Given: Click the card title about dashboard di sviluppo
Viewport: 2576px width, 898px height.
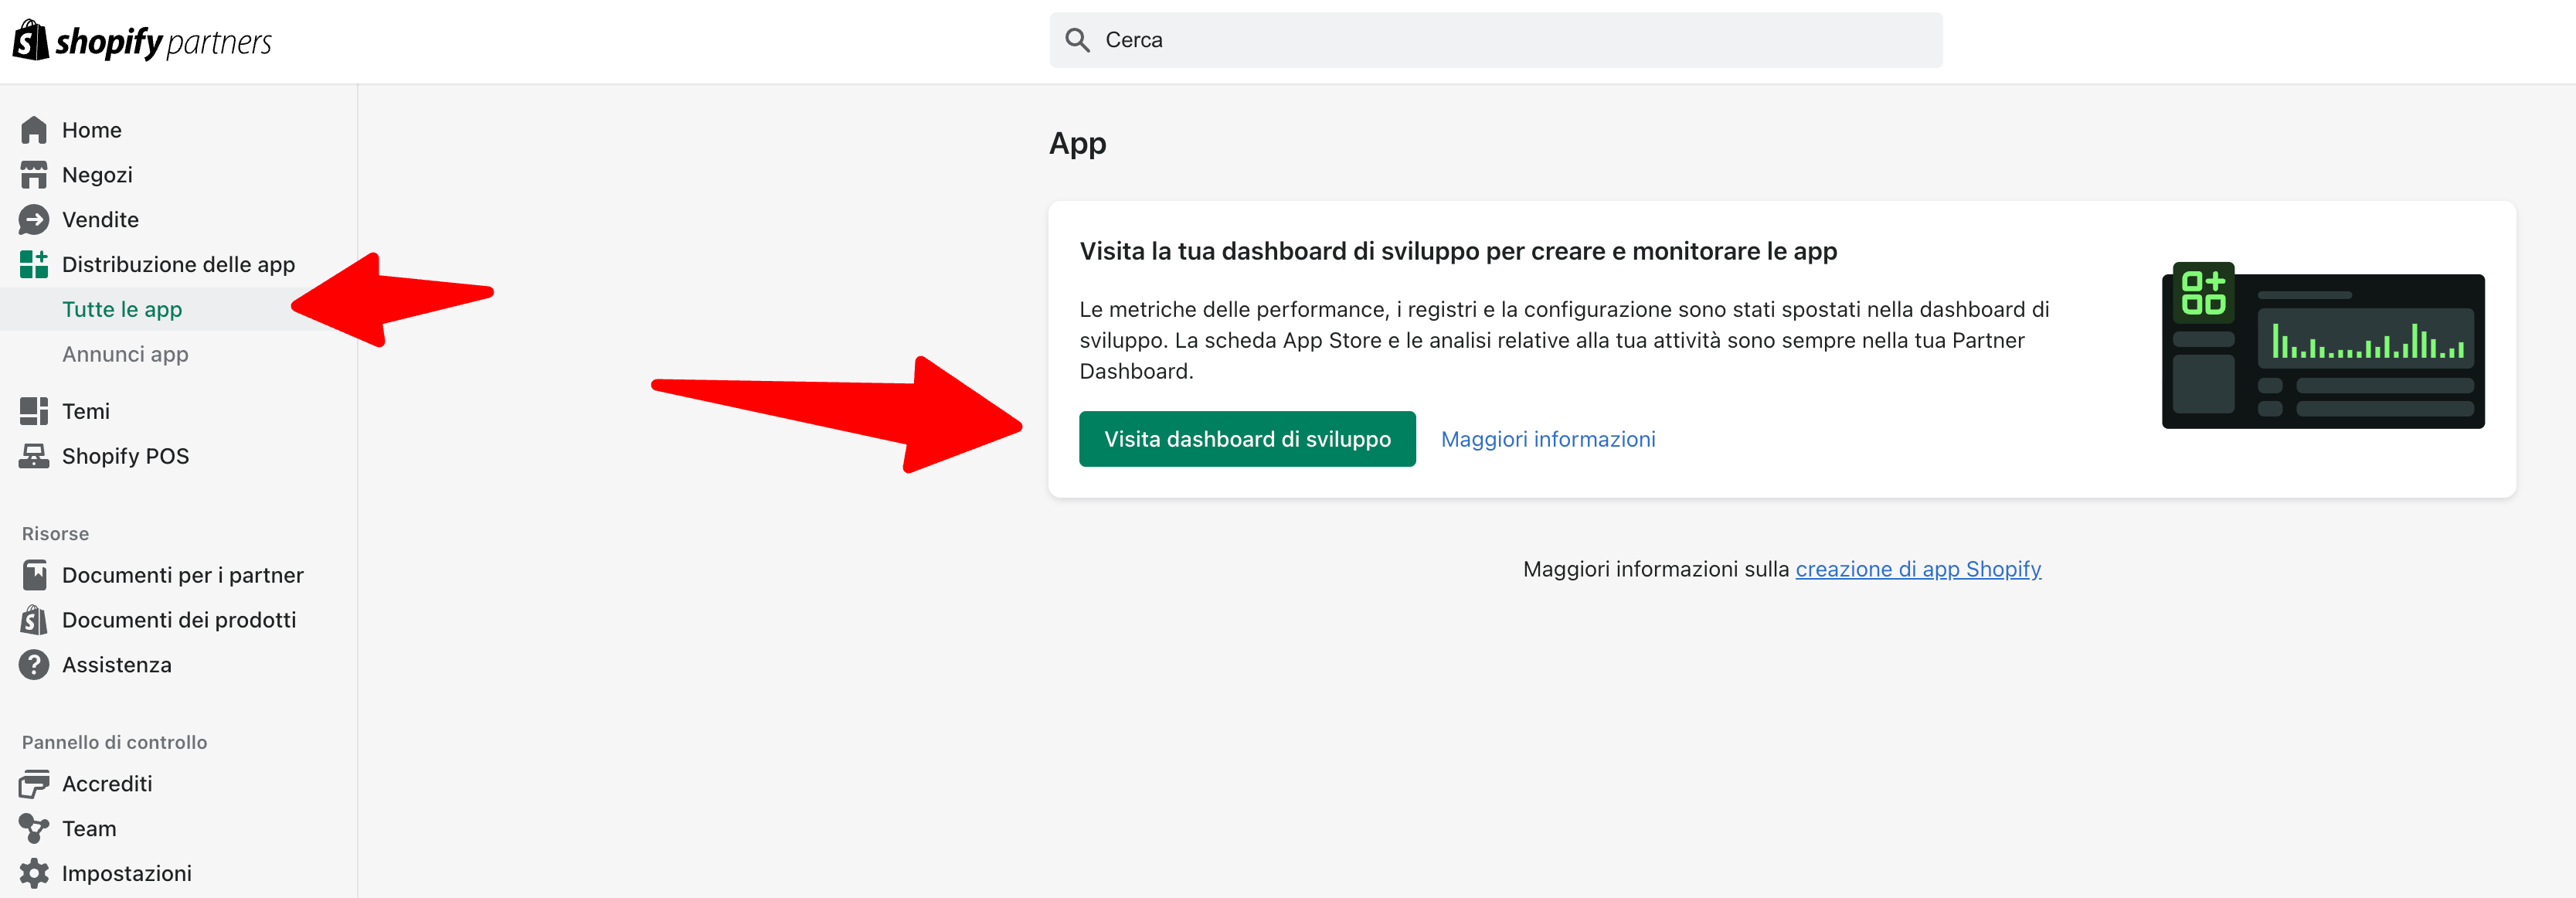Looking at the screenshot, I should [1458, 251].
